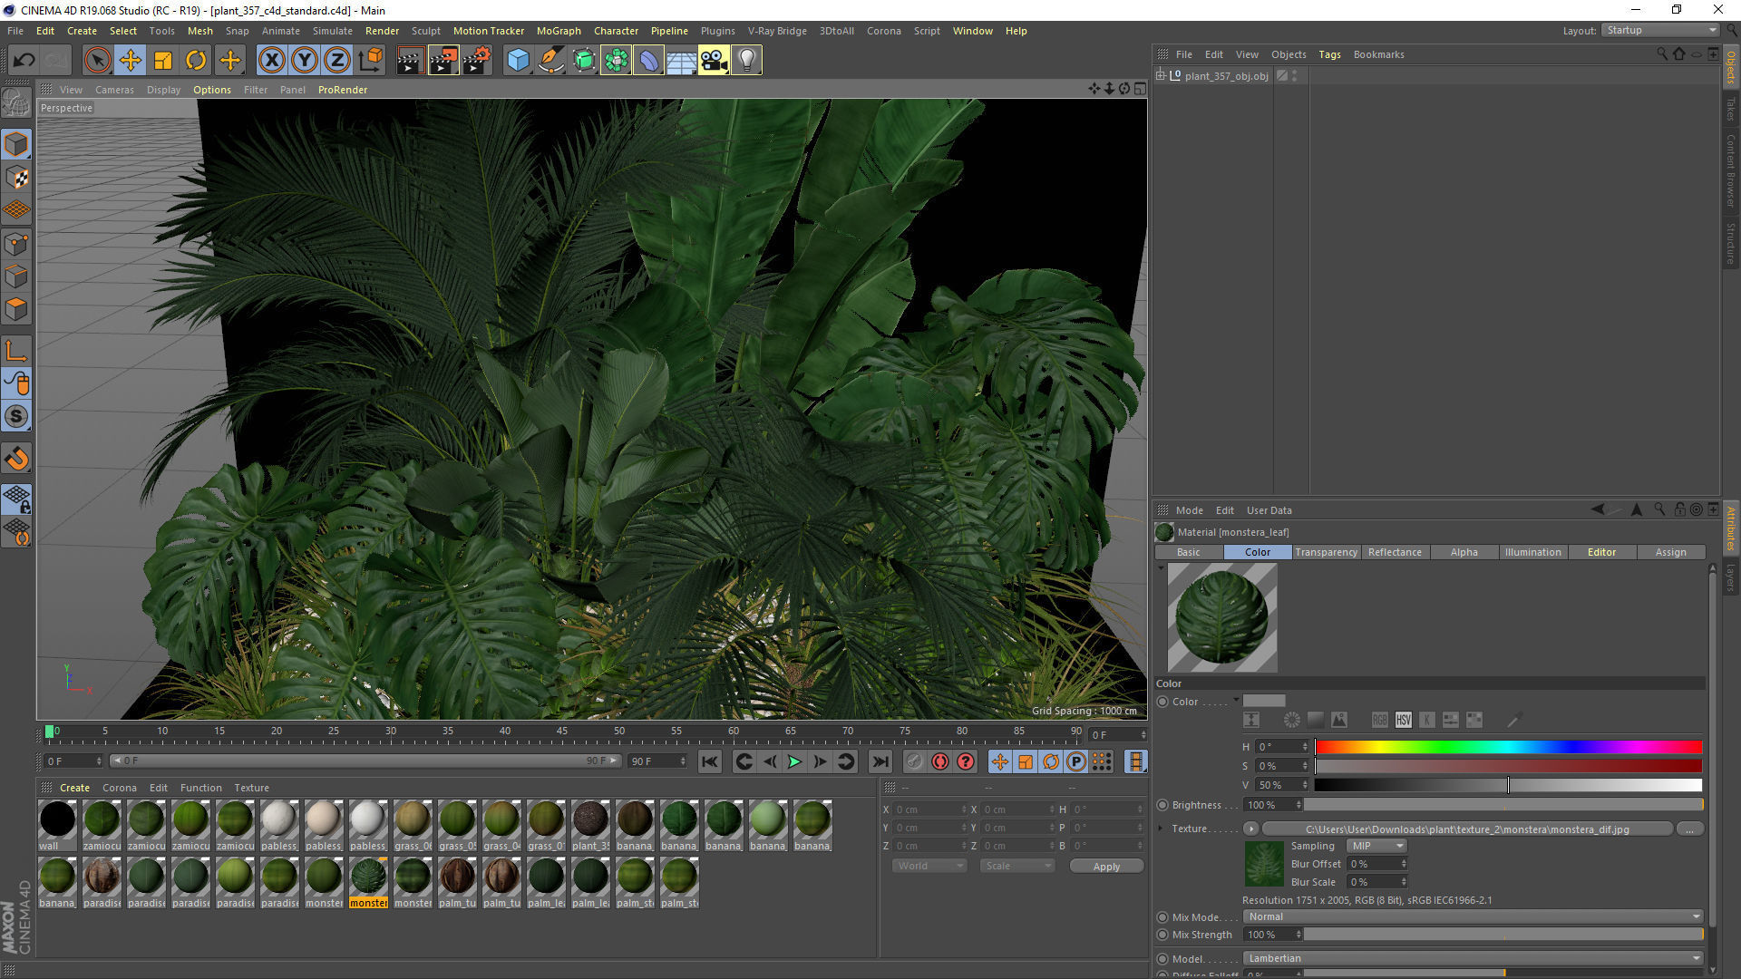Toggle the Color animation dot
The height and width of the screenshot is (979, 1741).
coord(1162,702)
